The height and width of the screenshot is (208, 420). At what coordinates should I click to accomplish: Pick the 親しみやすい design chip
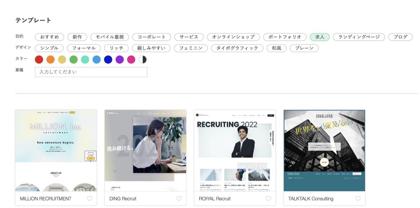152,48
